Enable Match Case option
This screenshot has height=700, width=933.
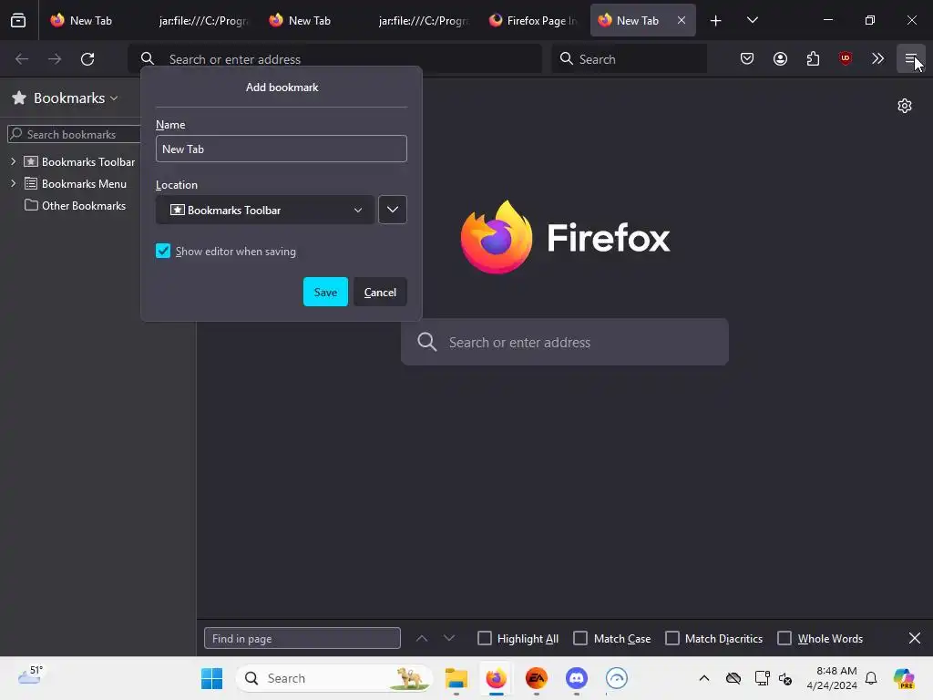tap(580, 638)
